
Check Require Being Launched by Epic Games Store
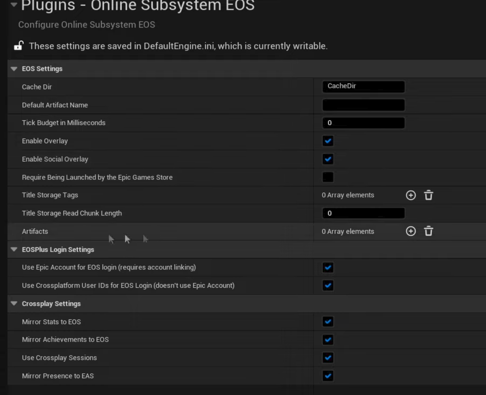click(x=328, y=177)
